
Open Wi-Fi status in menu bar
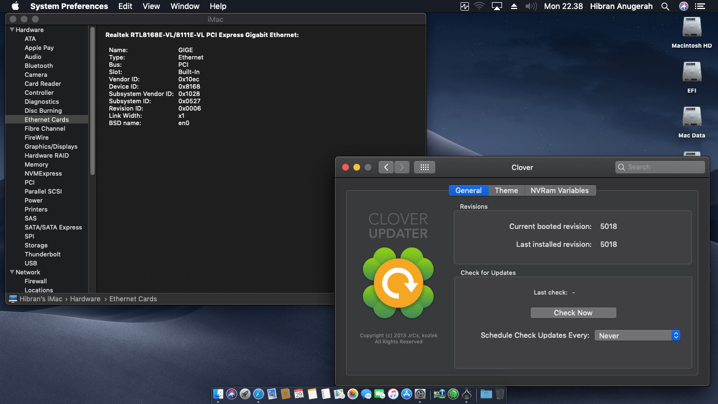click(479, 6)
